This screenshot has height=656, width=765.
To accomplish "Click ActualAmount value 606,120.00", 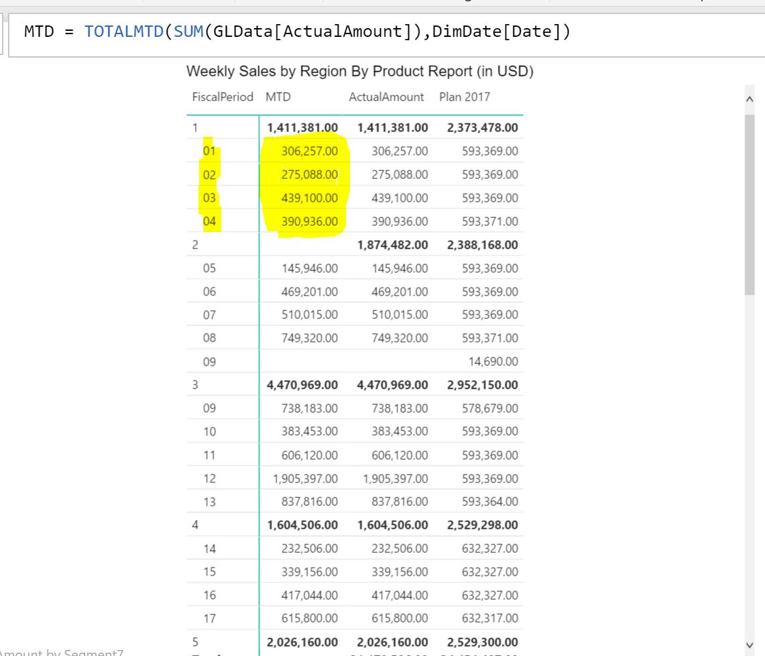I will coord(400,455).
